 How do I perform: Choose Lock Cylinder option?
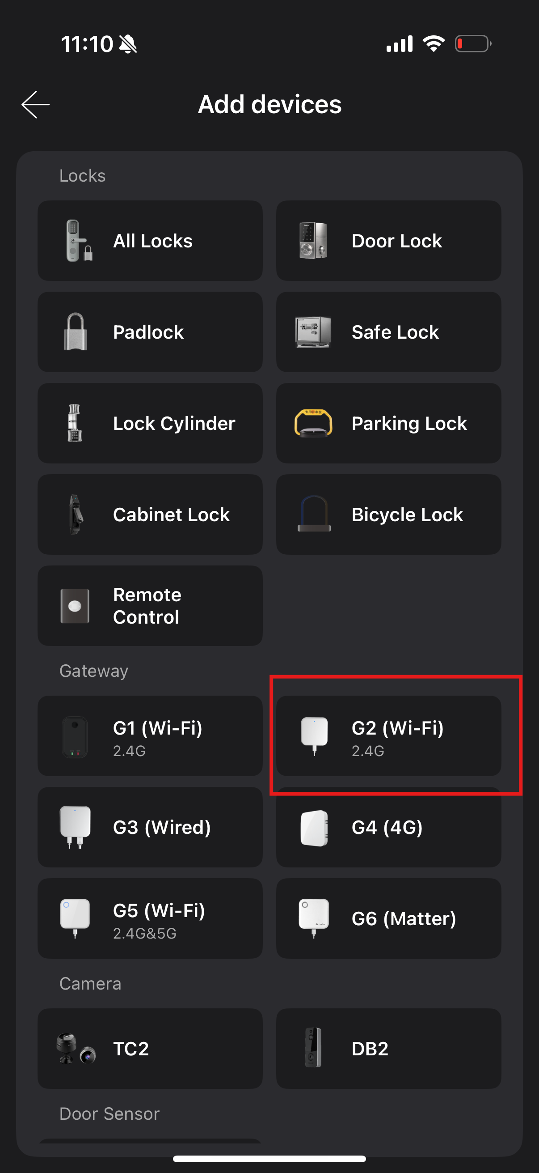(x=150, y=424)
